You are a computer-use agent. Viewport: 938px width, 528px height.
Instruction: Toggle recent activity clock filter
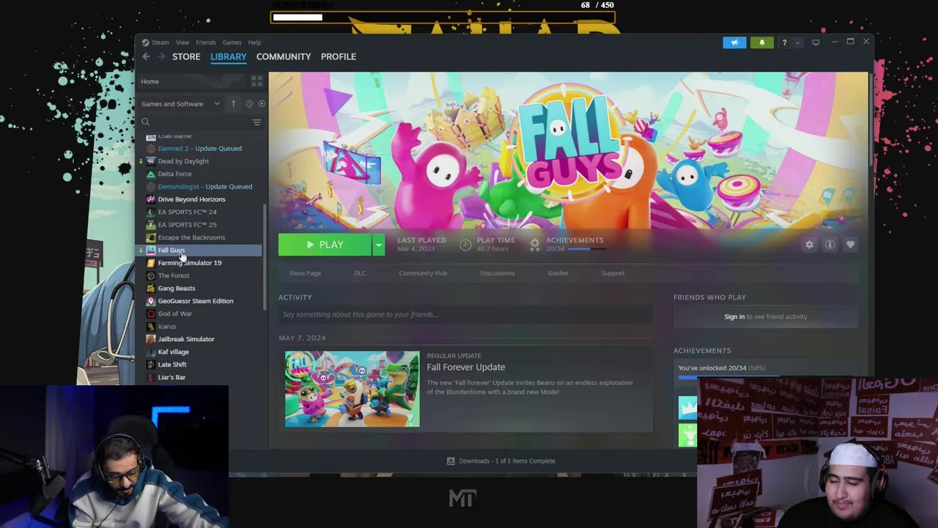pyautogui.click(x=249, y=103)
